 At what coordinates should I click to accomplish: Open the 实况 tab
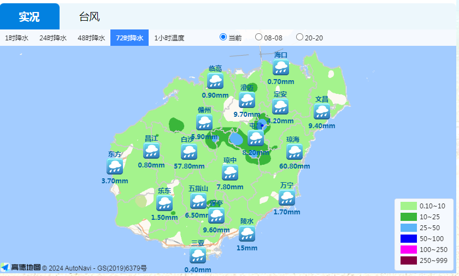click(30, 16)
